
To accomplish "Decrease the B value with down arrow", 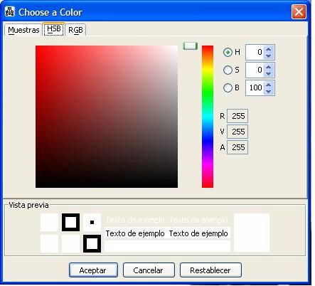I will tap(268, 91).
